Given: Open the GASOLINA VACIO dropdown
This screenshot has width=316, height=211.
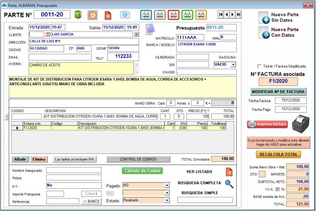Looking at the screenshot, I should [x=233, y=64].
